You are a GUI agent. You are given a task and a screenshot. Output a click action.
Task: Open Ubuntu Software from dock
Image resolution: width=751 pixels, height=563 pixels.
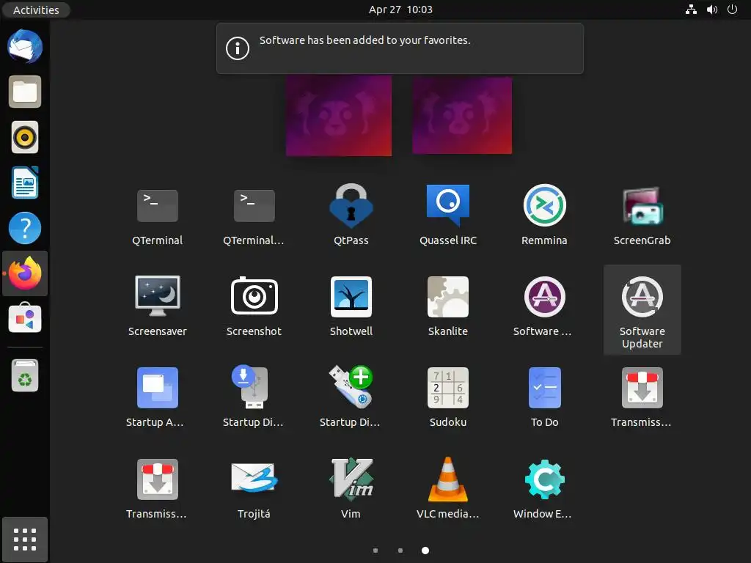(x=25, y=318)
